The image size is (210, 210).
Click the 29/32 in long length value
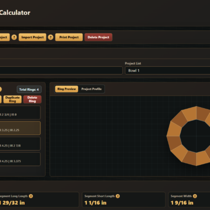(12, 203)
